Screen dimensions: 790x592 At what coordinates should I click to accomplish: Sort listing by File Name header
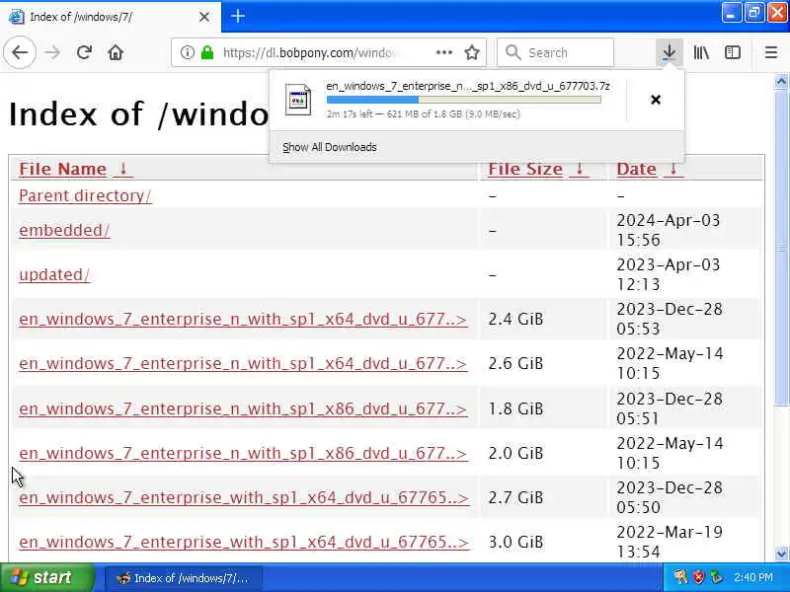click(x=62, y=169)
